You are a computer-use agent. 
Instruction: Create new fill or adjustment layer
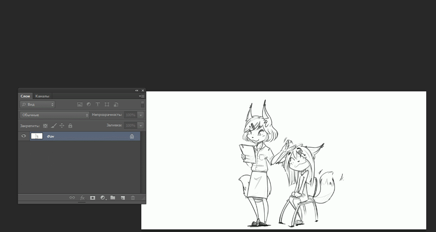tap(103, 197)
